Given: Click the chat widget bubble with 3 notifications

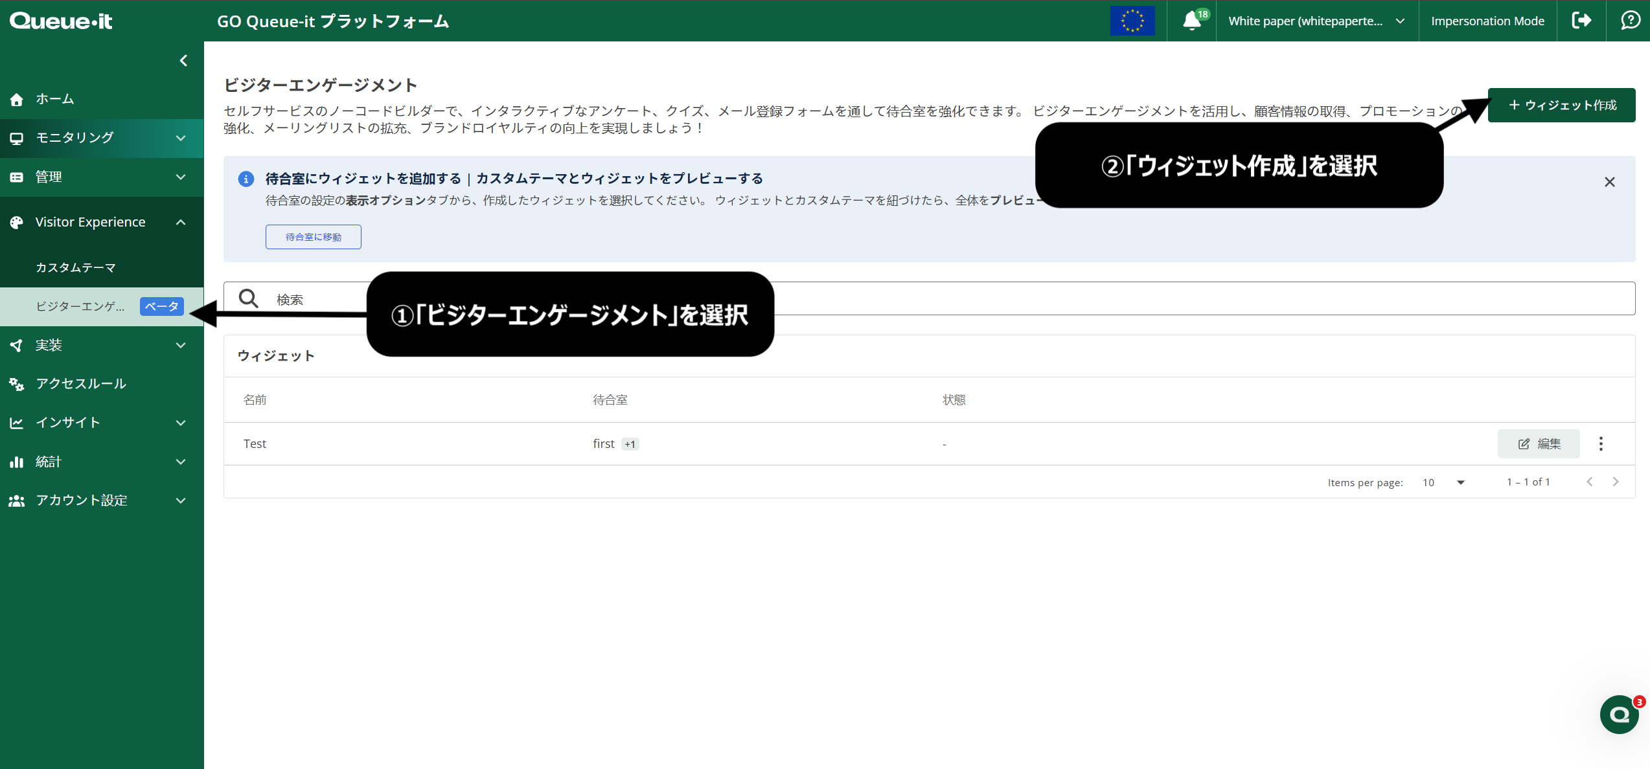Looking at the screenshot, I should coord(1619,714).
